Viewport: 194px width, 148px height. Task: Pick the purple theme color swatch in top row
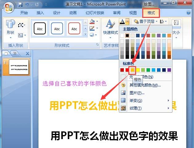pos(159,36)
